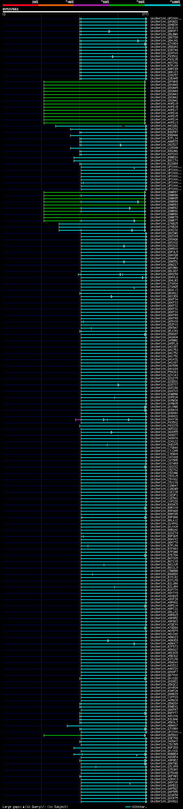Select hit label UniRef100_Q9FUL5

tap(164, 252)
